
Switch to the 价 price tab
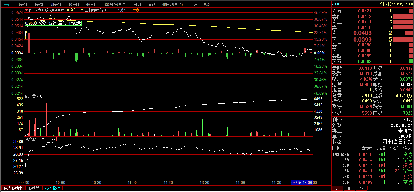(349, 188)
